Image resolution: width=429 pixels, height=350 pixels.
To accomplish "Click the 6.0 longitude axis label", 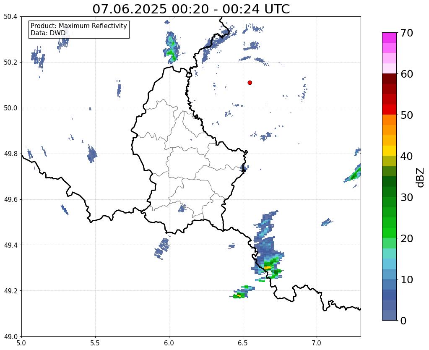I will [x=169, y=343].
